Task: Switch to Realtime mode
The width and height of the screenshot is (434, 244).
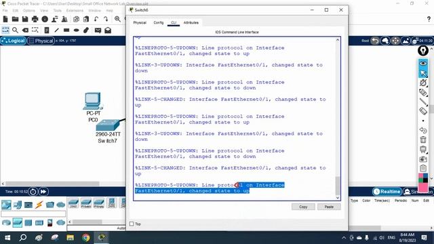Action: tap(387, 191)
